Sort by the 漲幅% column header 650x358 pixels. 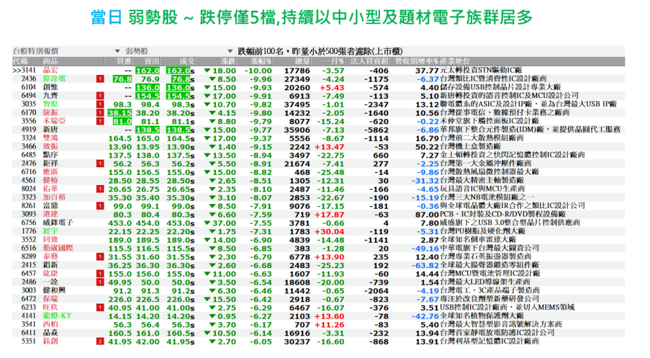[260, 60]
